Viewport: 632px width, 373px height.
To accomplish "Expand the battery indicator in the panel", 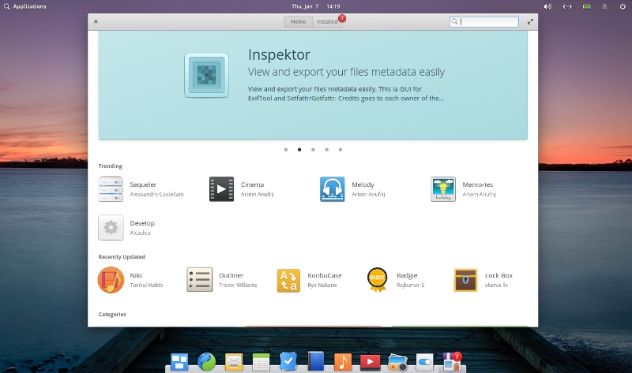I will pos(587,6).
